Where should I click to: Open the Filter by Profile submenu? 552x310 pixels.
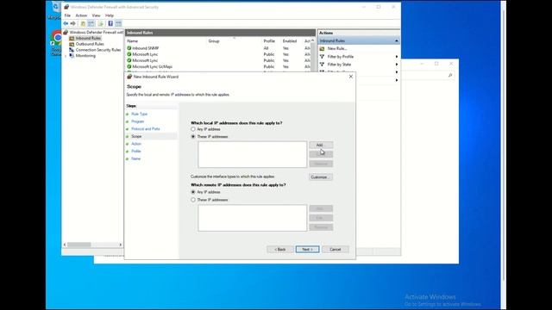click(359, 57)
